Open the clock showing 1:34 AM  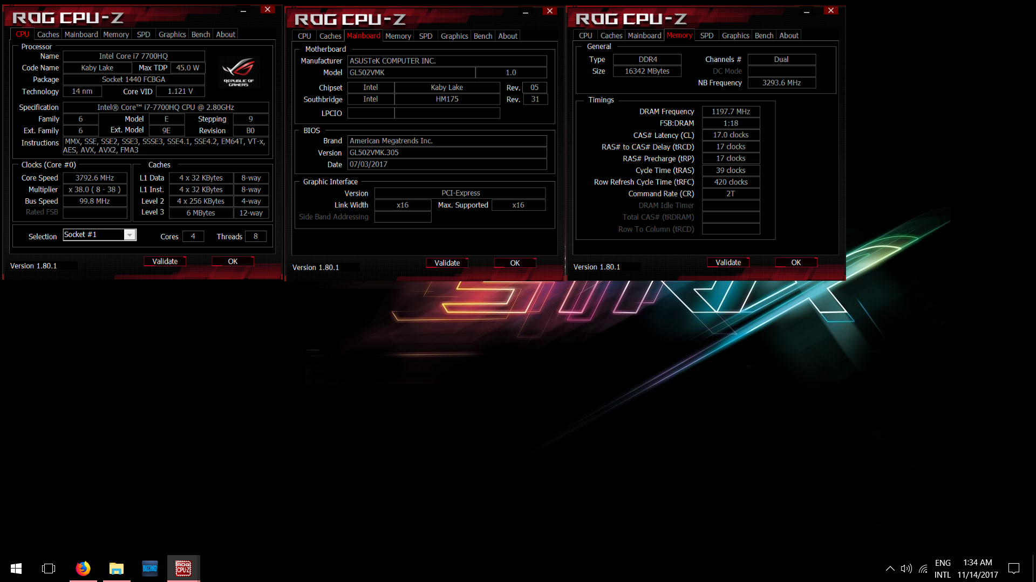978,569
